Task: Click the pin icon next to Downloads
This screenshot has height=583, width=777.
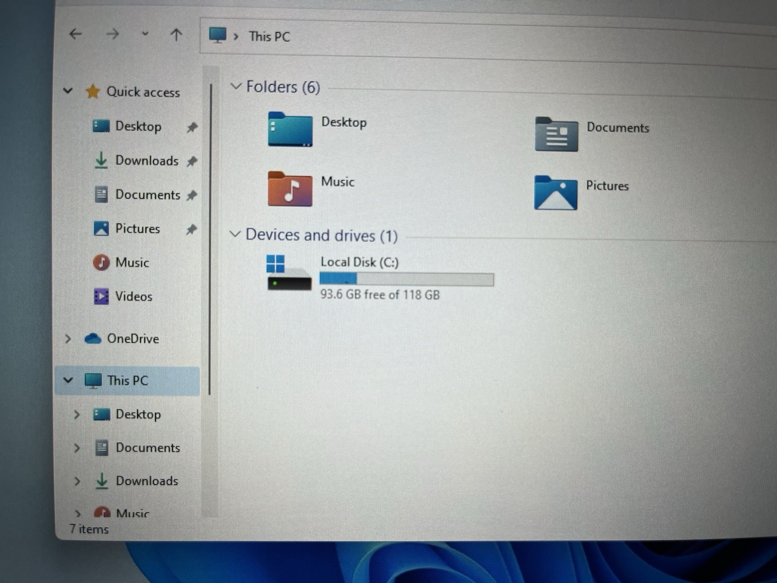Action: [x=192, y=161]
